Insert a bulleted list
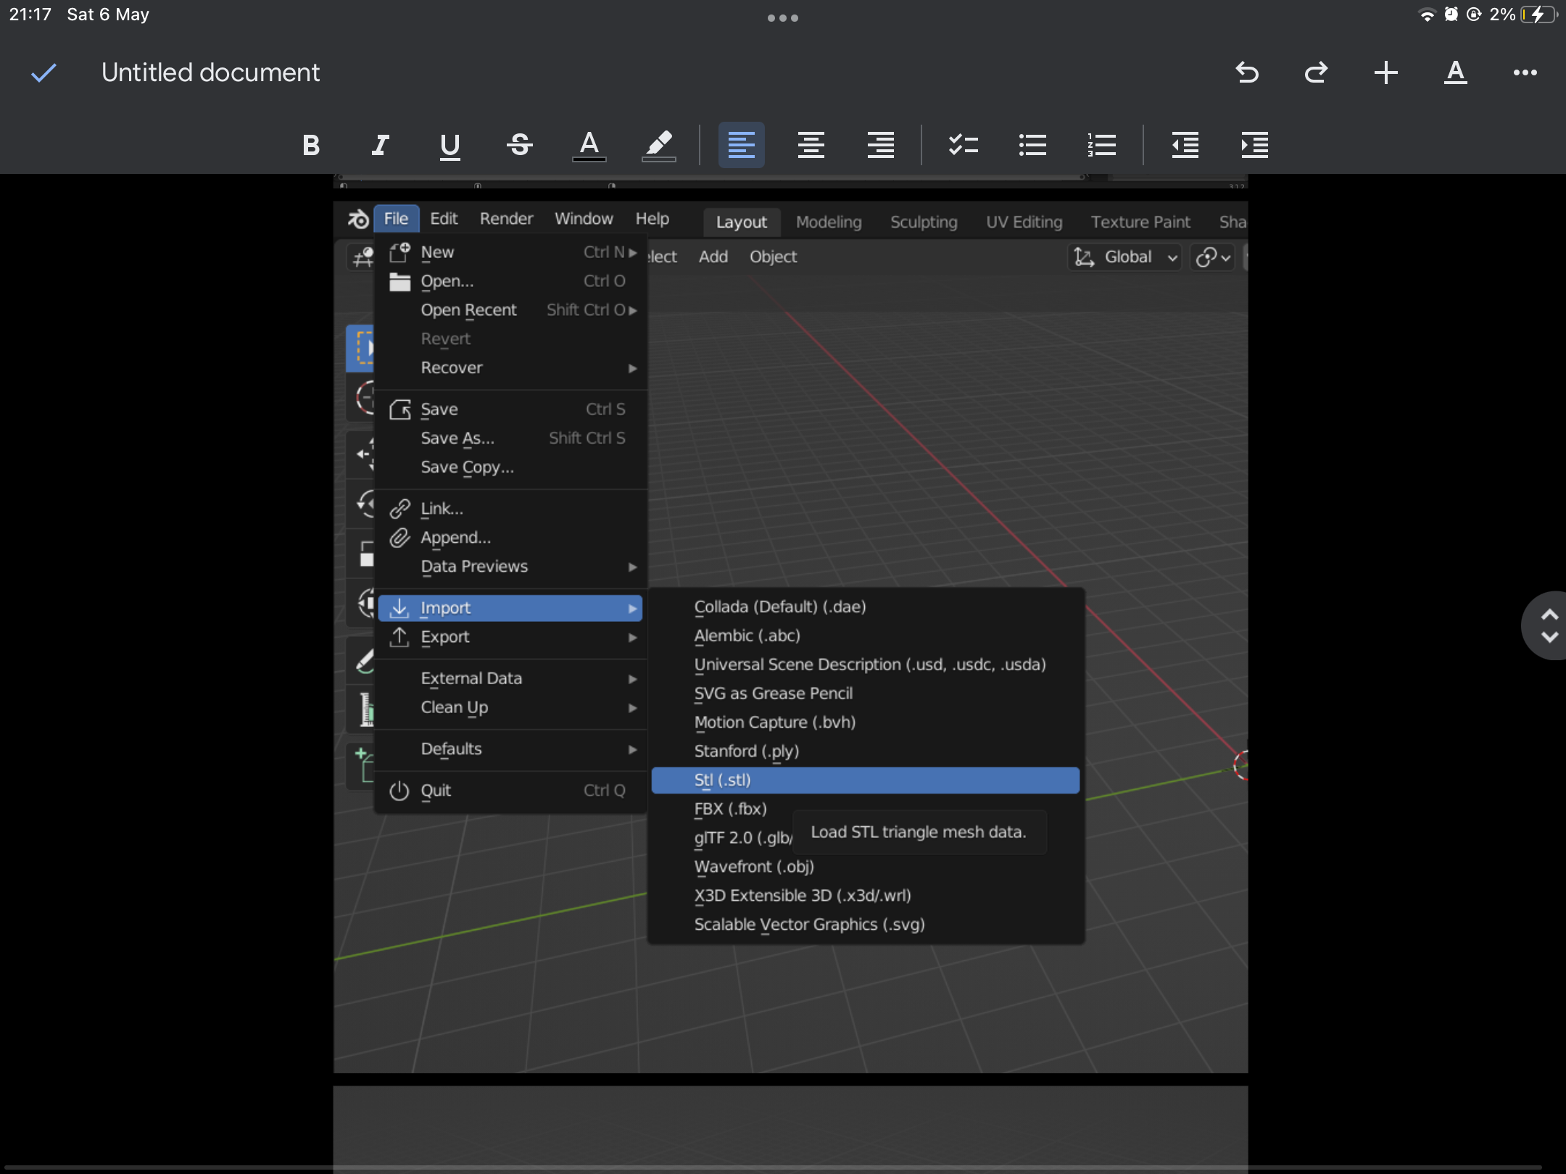Viewport: 1566px width, 1174px height. pyautogui.click(x=1032, y=145)
